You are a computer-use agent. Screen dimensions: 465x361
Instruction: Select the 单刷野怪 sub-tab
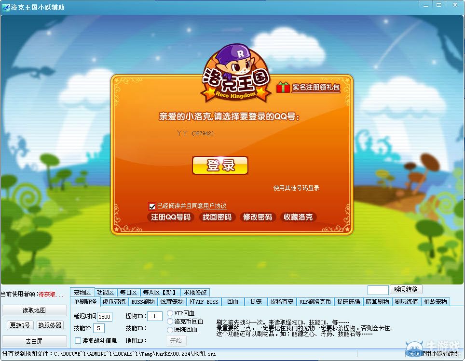coord(85,301)
